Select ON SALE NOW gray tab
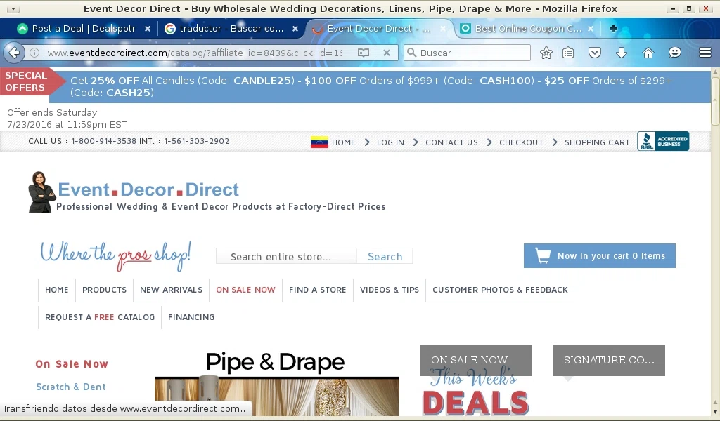 pyautogui.click(x=476, y=360)
